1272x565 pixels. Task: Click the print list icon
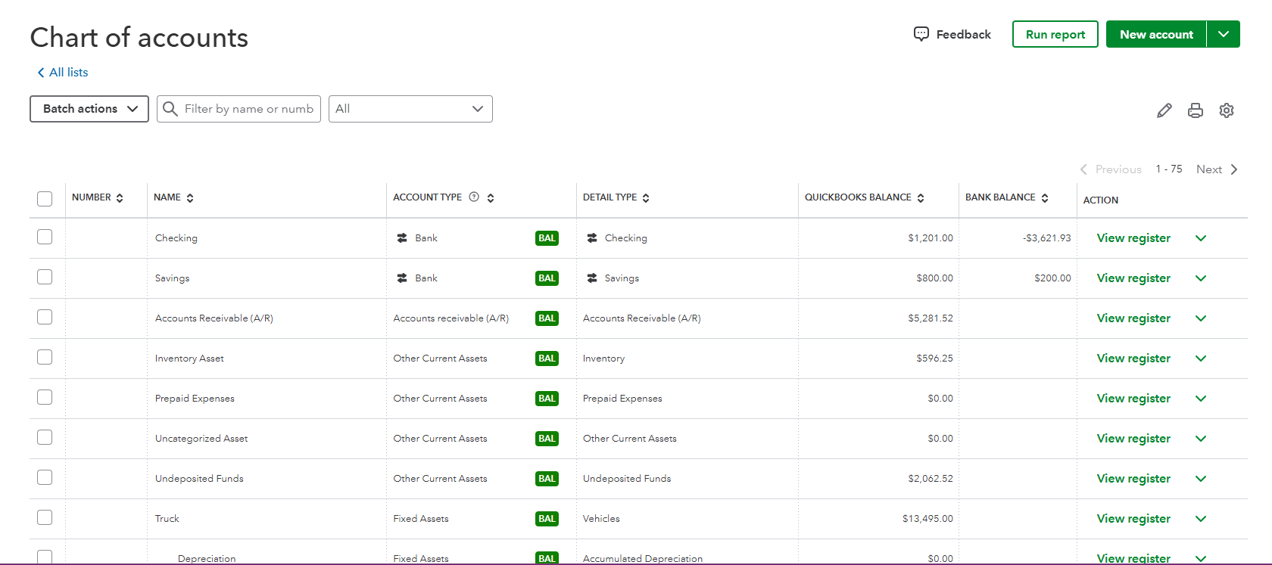point(1196,110)
